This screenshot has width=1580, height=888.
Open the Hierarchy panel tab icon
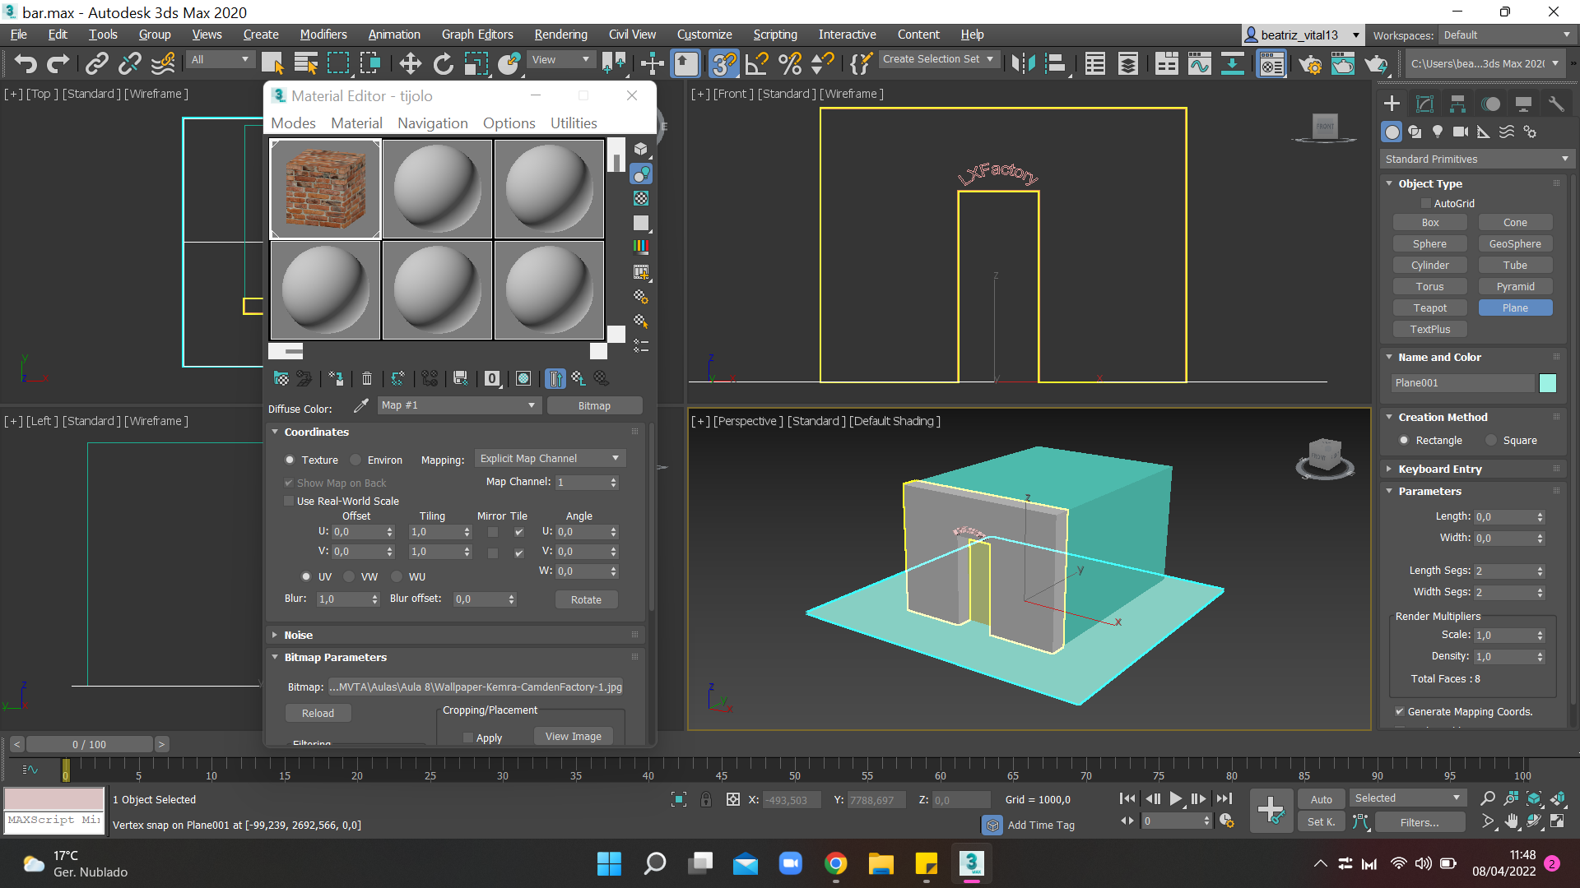coord(1457,104)
